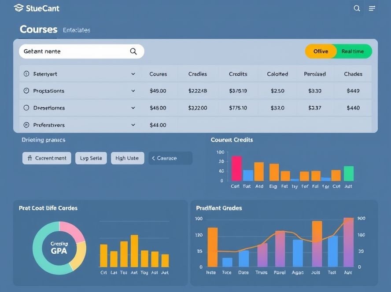Expand the Esteriyart row chevron
This screenshot has width=391, height=292.
click(133, 74)
